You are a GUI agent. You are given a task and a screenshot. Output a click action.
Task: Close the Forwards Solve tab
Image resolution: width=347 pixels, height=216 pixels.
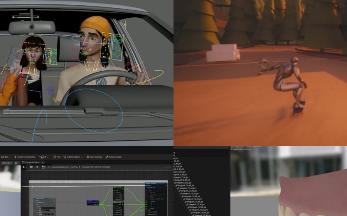pos(43,162)
